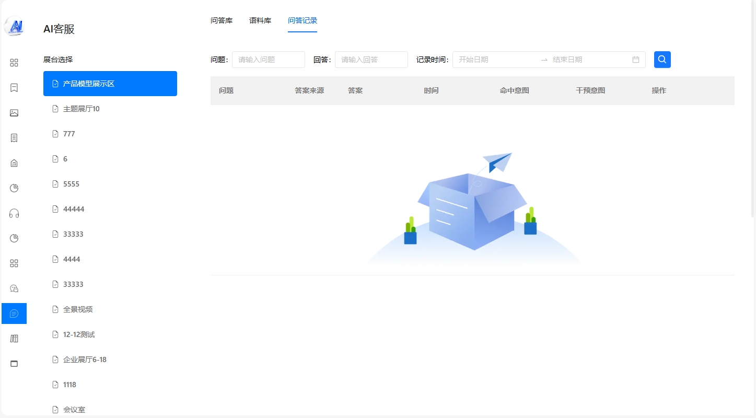Open the house-with-chart icon in the sidebar
The image size is (756, 418).
click(14, 163)
